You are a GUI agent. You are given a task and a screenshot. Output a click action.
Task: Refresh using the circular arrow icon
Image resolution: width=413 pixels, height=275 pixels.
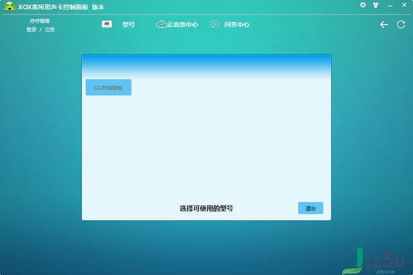(401, 25)
